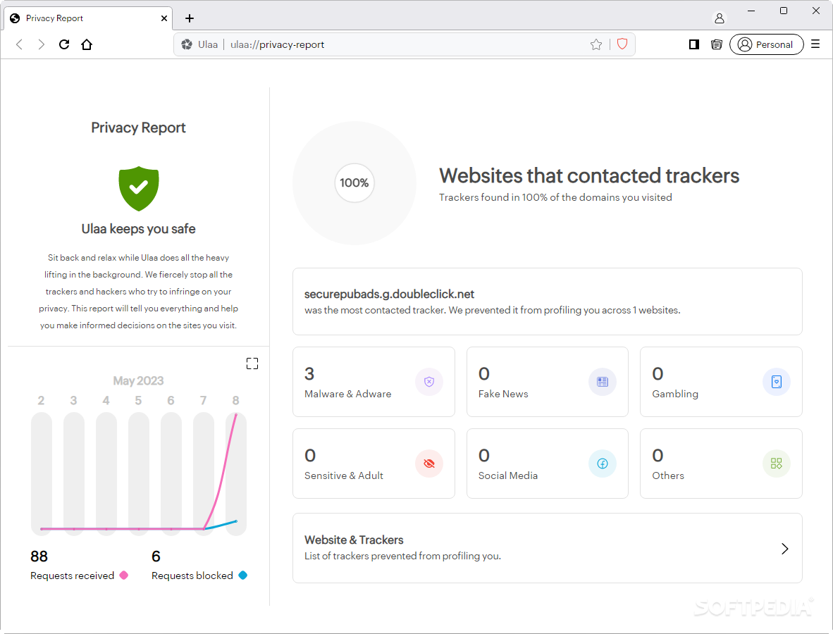Open the home page button
The image size is (833, 634).
tap(87, 44)
